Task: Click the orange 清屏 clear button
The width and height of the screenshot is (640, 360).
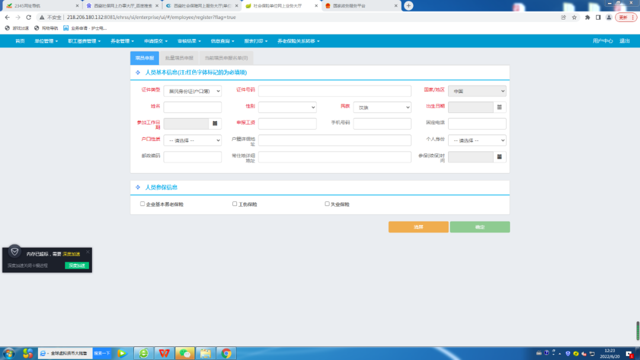Action: click(418, 227)
